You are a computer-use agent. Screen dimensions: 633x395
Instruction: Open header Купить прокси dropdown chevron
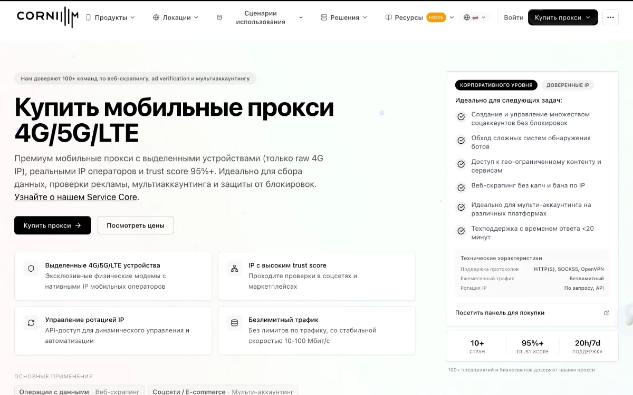588,17
